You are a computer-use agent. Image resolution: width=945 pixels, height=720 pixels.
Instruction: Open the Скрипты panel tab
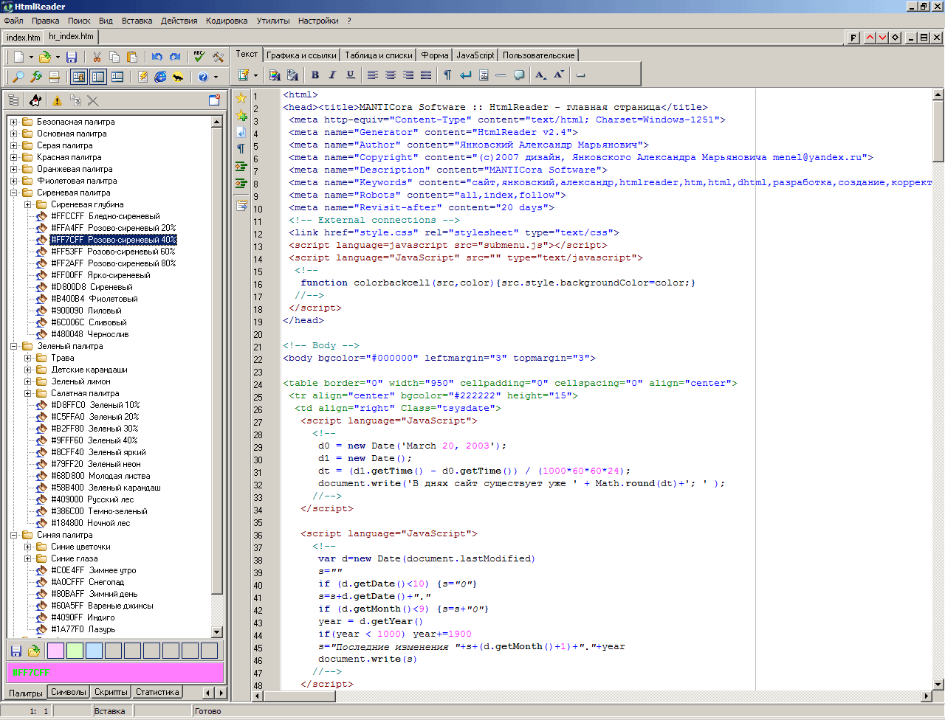[x=111, y=692]
